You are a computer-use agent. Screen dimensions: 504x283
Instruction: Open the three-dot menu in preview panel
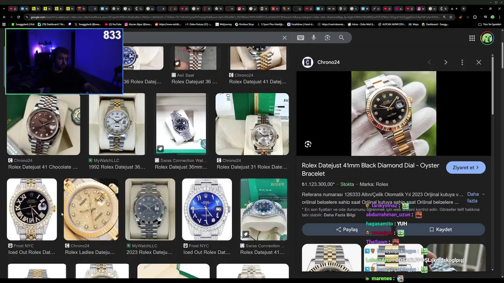click(462, 62)
